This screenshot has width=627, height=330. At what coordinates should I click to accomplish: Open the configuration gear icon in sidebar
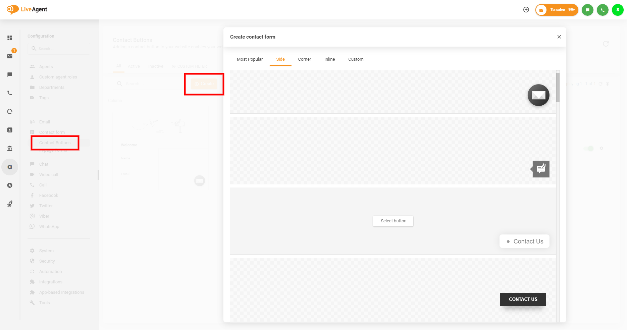pos(10,167)
